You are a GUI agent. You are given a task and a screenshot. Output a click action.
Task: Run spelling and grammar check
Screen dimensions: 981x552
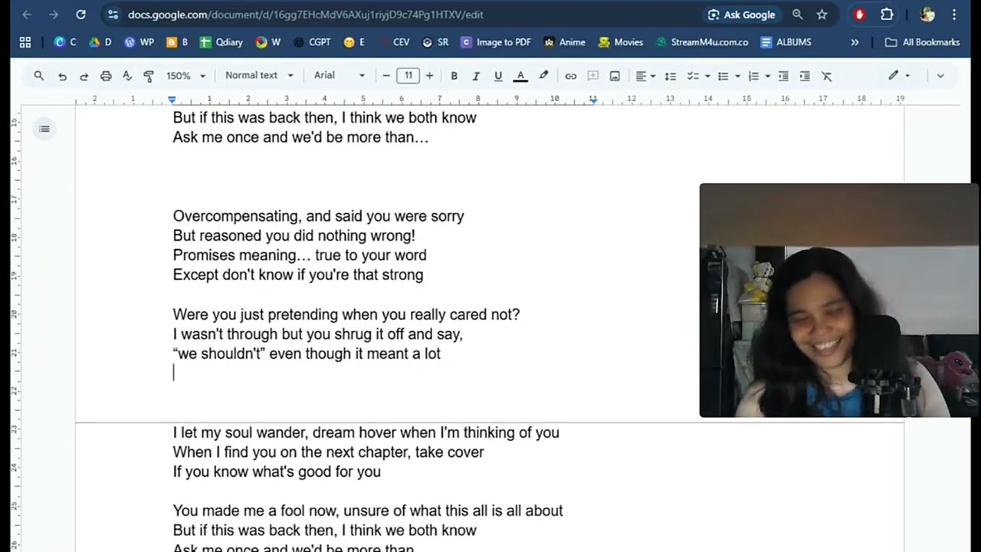(127, 76)
